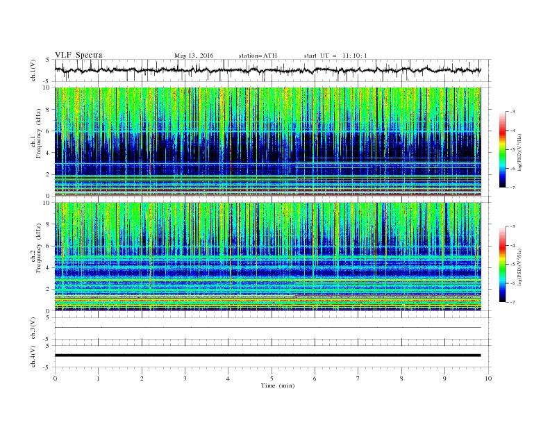The width and height of the screenshot is (550, 425).
Task: Select the "May 13, 2016" date text
Action: 194,56
